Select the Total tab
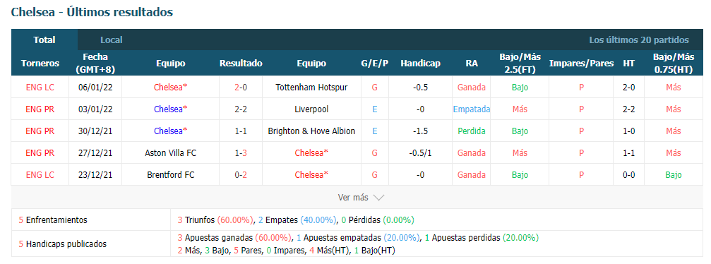This screenshot has height=264, width=711. click(44, 40)
